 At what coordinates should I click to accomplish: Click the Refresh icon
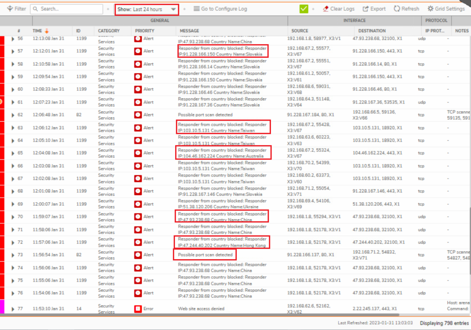coord(397,9)
